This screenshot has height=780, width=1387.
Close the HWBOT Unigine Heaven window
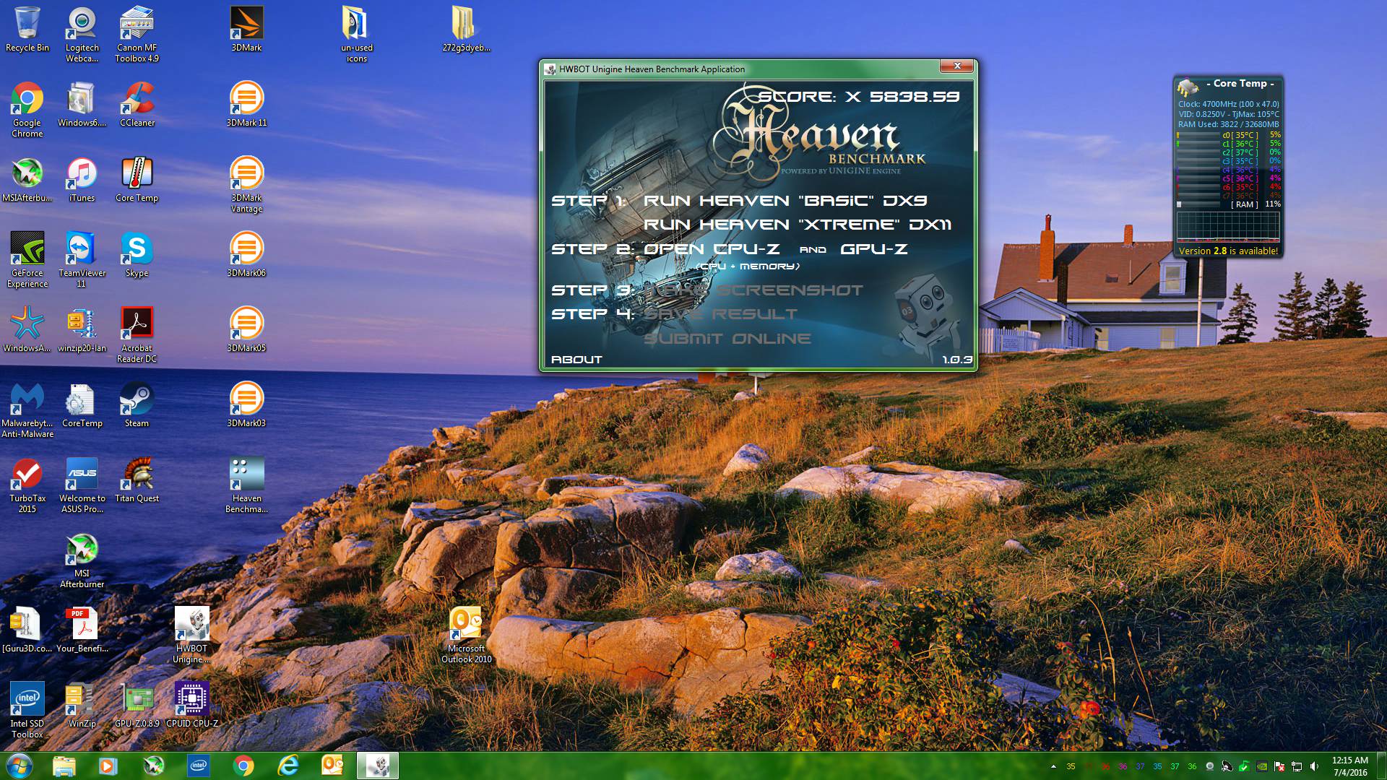tap(957, 66)
